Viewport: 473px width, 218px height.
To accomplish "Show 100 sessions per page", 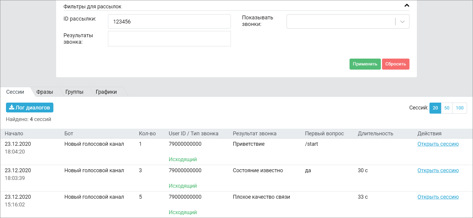I will click(460, 108).
